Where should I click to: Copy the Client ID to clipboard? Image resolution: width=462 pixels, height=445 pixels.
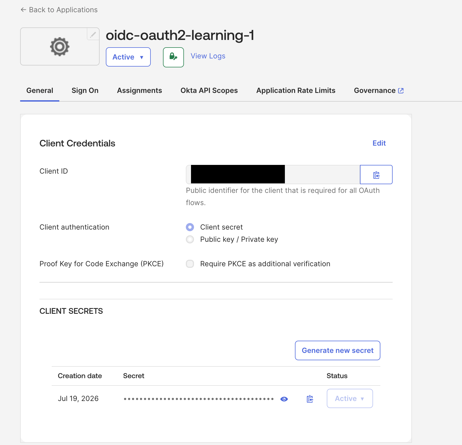[x=376, y=174]
